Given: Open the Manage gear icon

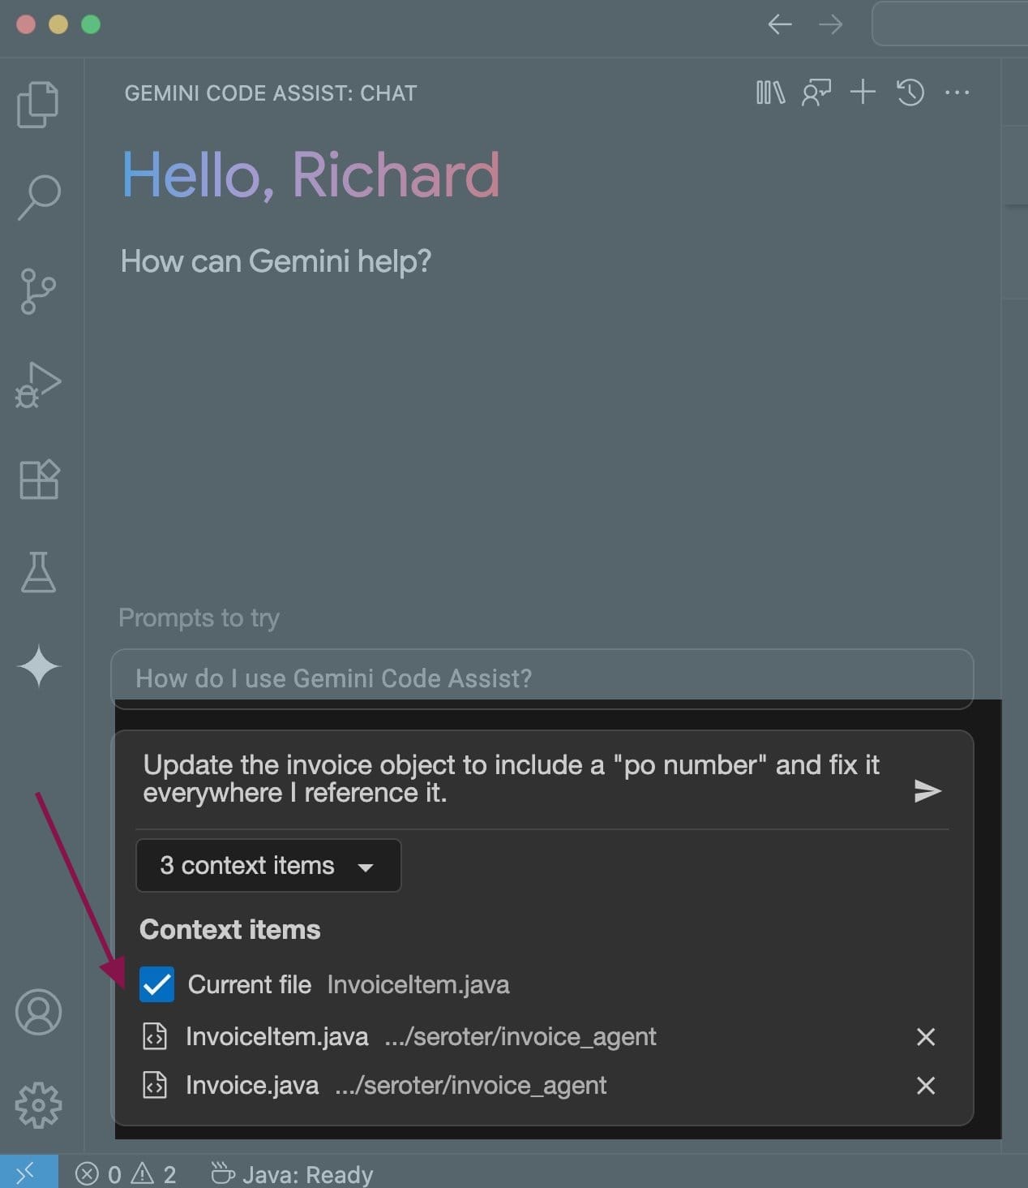Looking at the screenshot, I should point(38,1104).
